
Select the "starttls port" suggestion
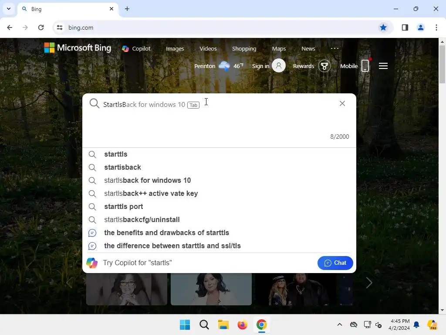point(219,206)
